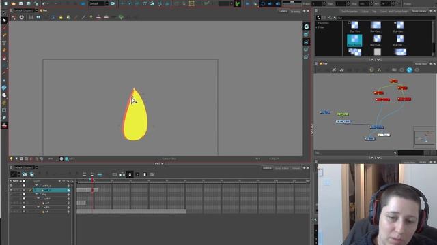The height and width of the screenshot is (245, 437).
Task: Select the Morphing diamond tool
Action: click(x=4, y=88)
